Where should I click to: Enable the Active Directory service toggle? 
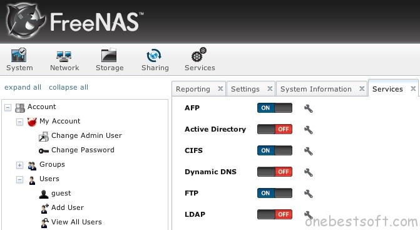(x=275, y=129)
